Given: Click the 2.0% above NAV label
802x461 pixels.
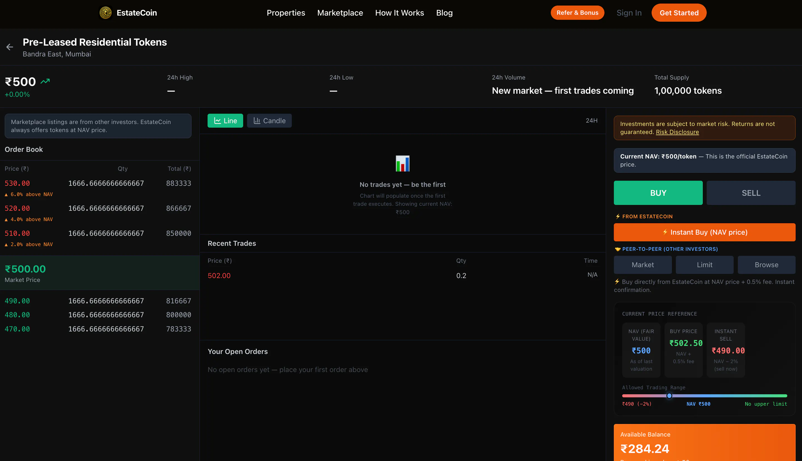Looking at the screenshot, I should point(29,244).
